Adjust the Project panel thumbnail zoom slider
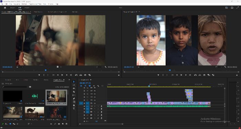This screenshot has width=241, height=129. pyautogui.click(x=21, y=124)
